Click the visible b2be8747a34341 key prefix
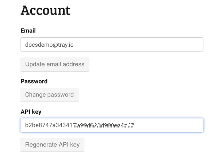 [49, 125]
